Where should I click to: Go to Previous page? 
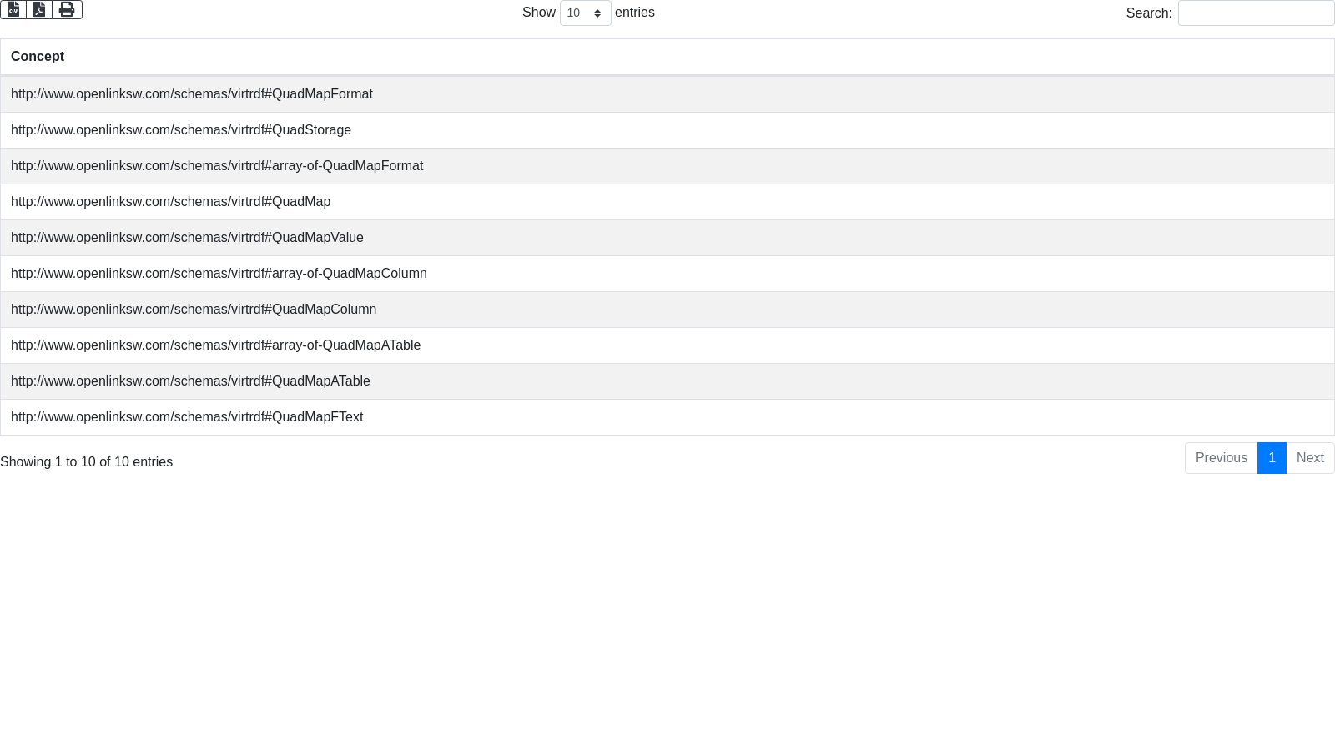[1221, 458]
